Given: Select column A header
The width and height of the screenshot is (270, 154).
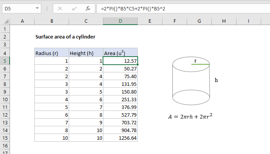Looking at the screenshot, I should [22, 21].
